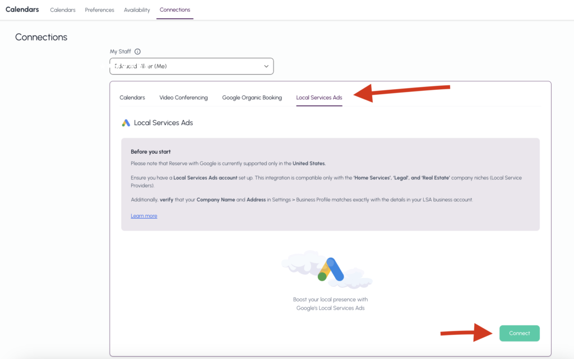Click the bold 'United States.' text

pos(309,163)
